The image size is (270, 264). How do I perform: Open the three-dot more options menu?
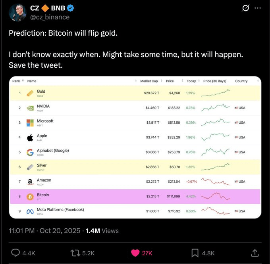[258, 8]
